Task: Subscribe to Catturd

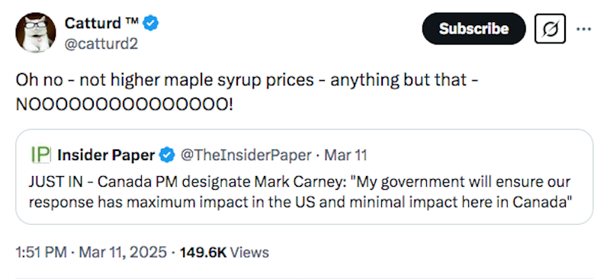Action: coord(474,28)
